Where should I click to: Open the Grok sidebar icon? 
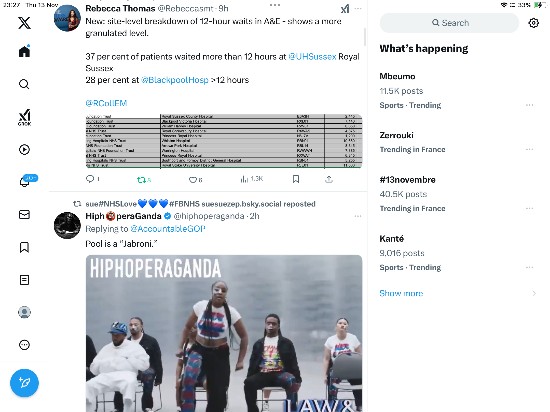point(24,117)
